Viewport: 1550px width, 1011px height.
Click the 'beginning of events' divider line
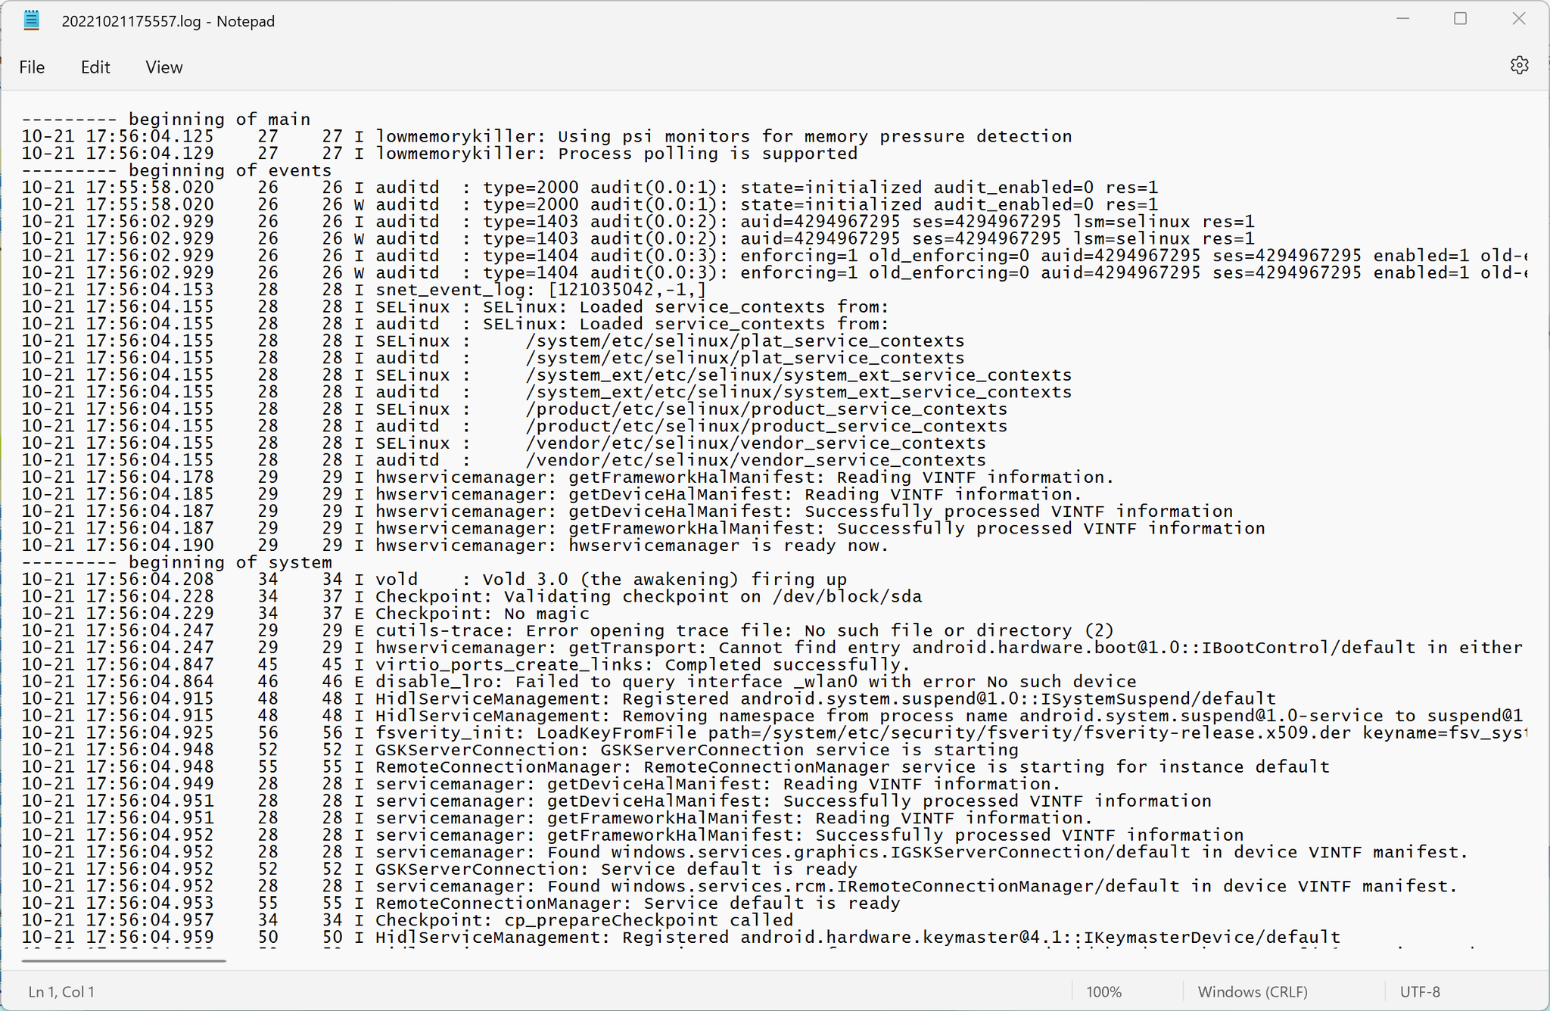178,170
